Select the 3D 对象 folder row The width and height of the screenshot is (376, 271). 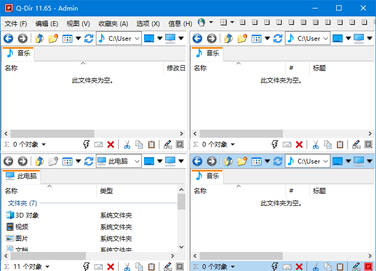click(x=90, y=215)
